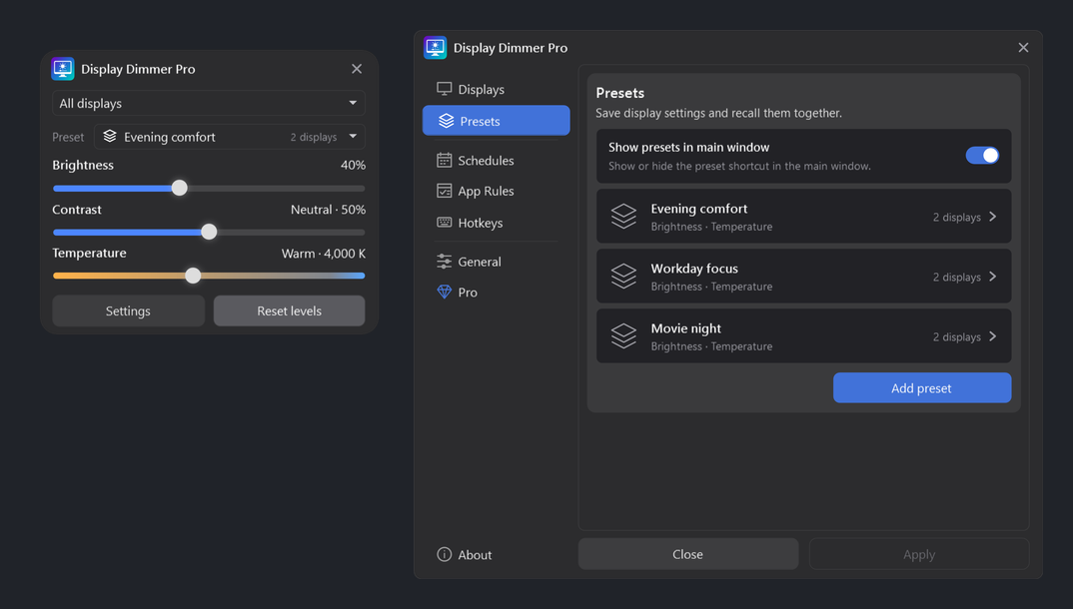Click the app logo in small main window
Viewport: 1073px width, 609px height.
[63, 69]
